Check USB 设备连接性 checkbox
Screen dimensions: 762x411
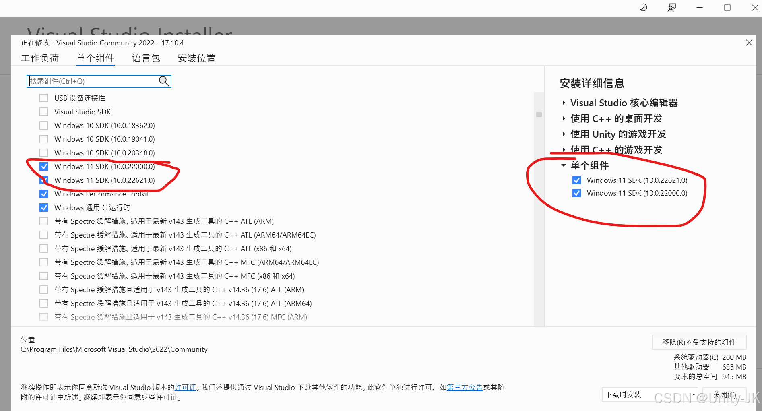tap(44, 98)
